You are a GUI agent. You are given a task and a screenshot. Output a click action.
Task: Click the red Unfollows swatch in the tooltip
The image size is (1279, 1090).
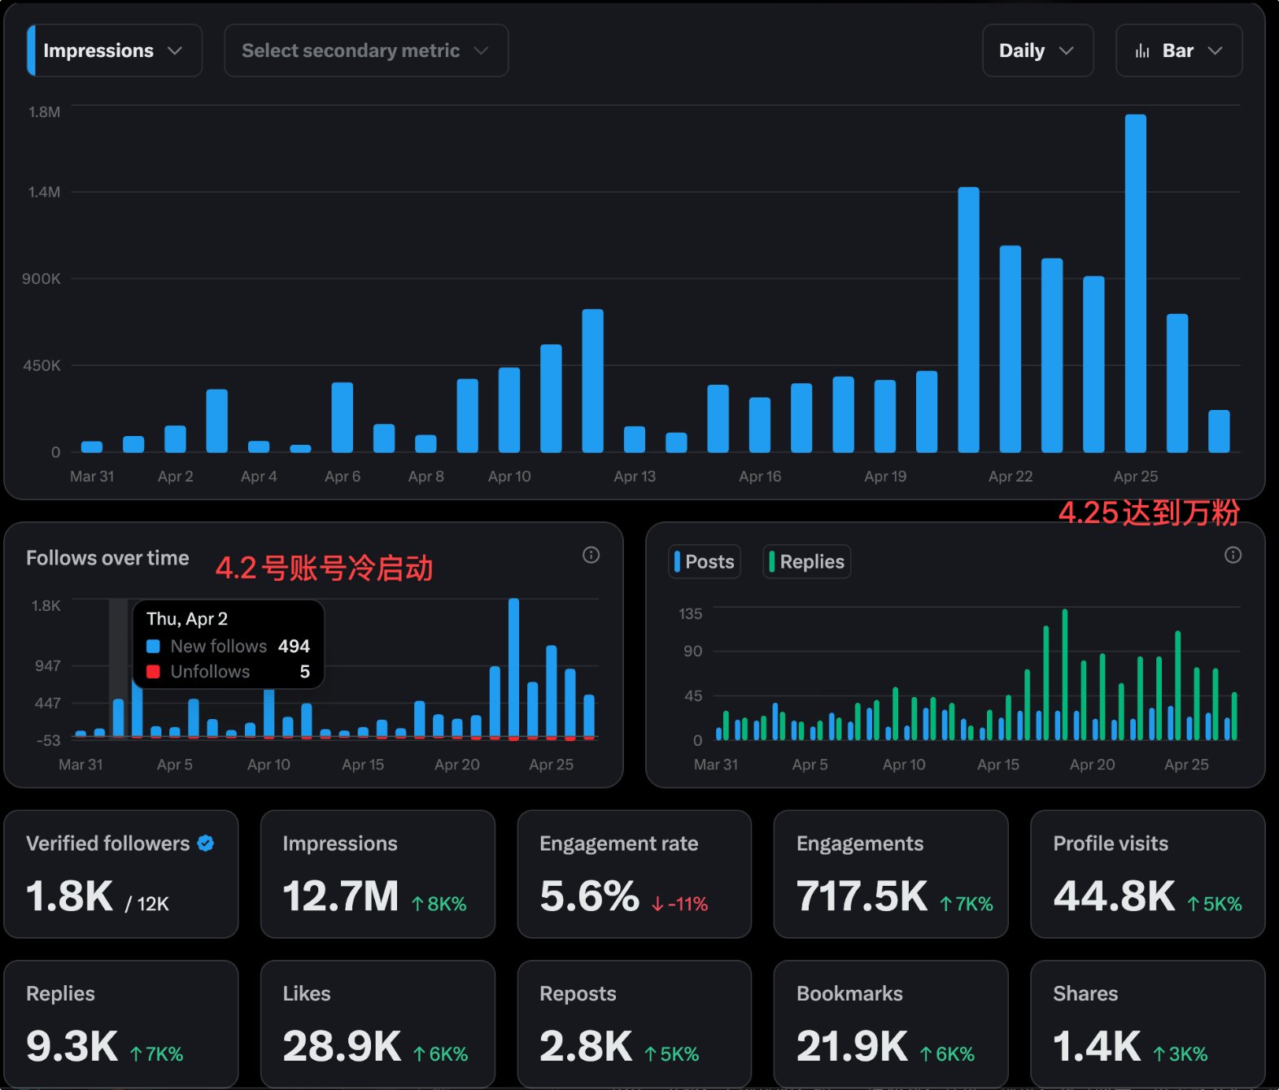click(x=153, y=672)
